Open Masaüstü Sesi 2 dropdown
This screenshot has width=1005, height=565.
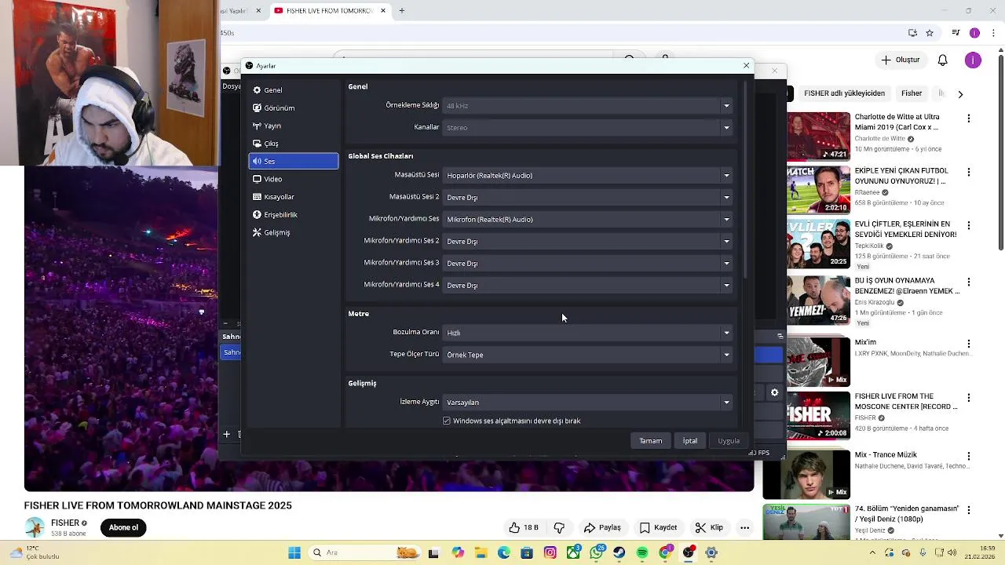587,198
